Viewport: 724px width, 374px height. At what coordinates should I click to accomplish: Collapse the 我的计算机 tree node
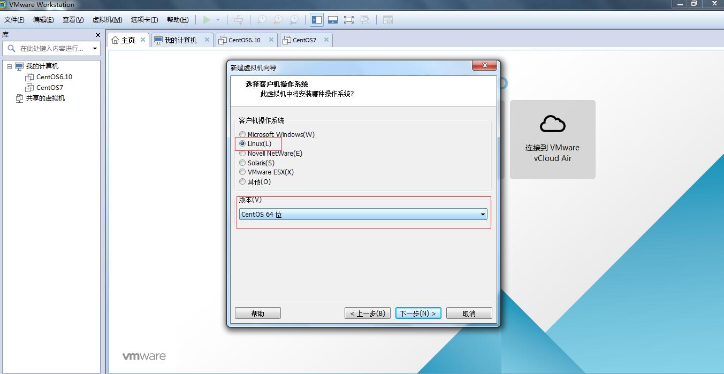pyautogui.click(x=9, y=66)
